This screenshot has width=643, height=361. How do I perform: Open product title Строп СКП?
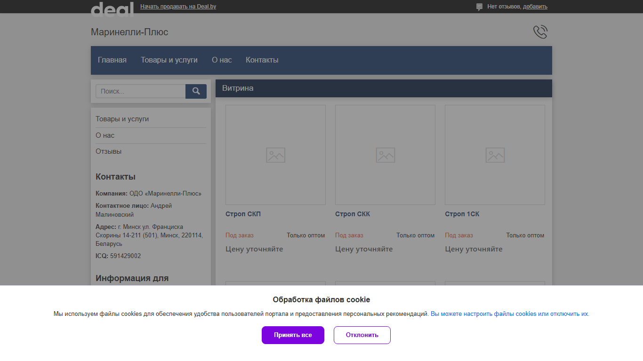(243, 214)
